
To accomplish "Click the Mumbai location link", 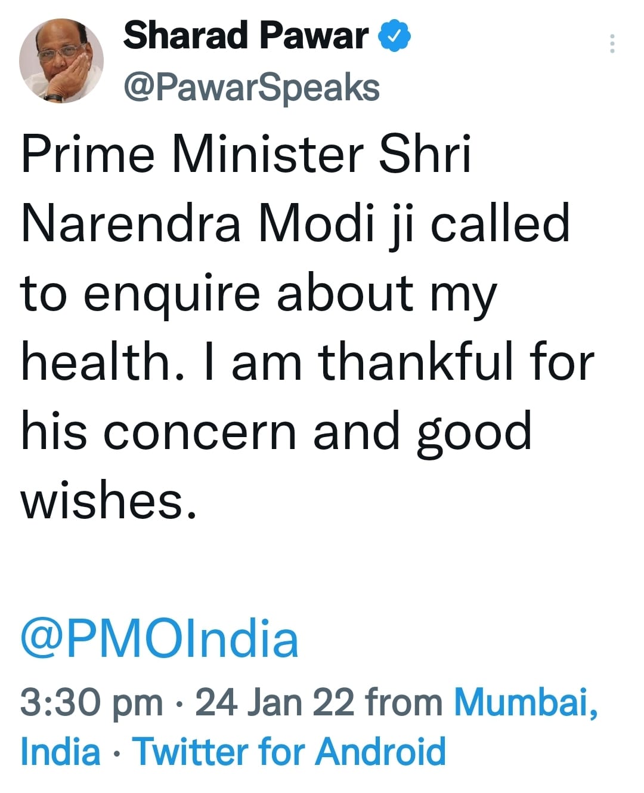I will (526, 702).
